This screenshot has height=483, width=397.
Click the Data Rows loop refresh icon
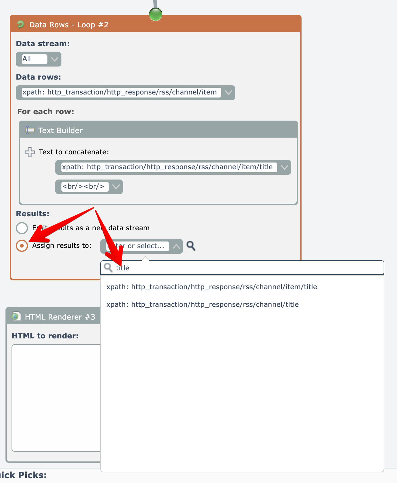coord(21,25)
